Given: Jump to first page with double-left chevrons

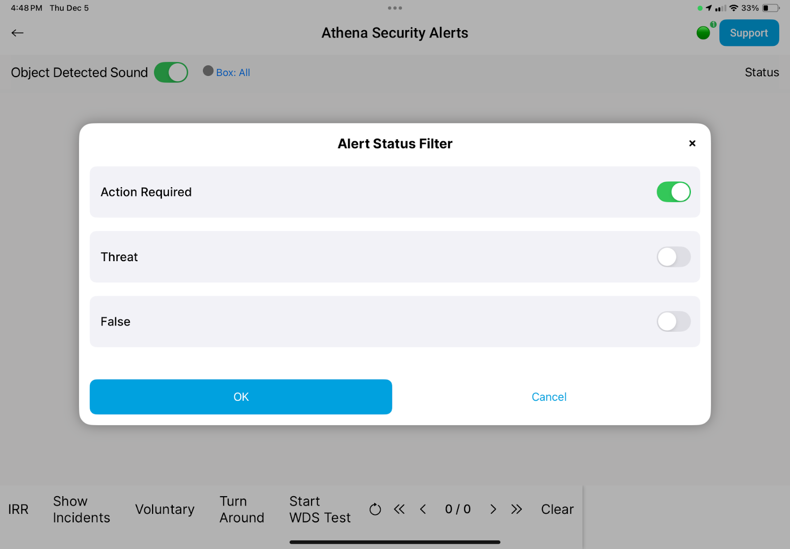Looking at the screenshot, I should coord(399,509).
